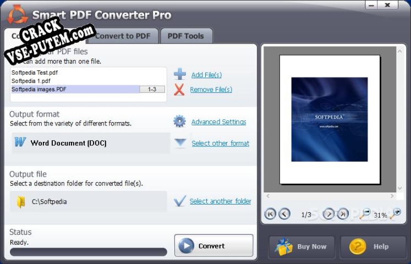Click the Softpedia page preview thumbnail

coord(330,119)
